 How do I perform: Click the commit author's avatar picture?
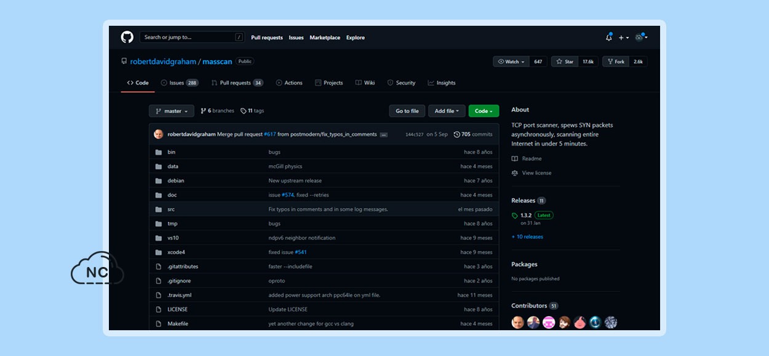click(159, 134)
